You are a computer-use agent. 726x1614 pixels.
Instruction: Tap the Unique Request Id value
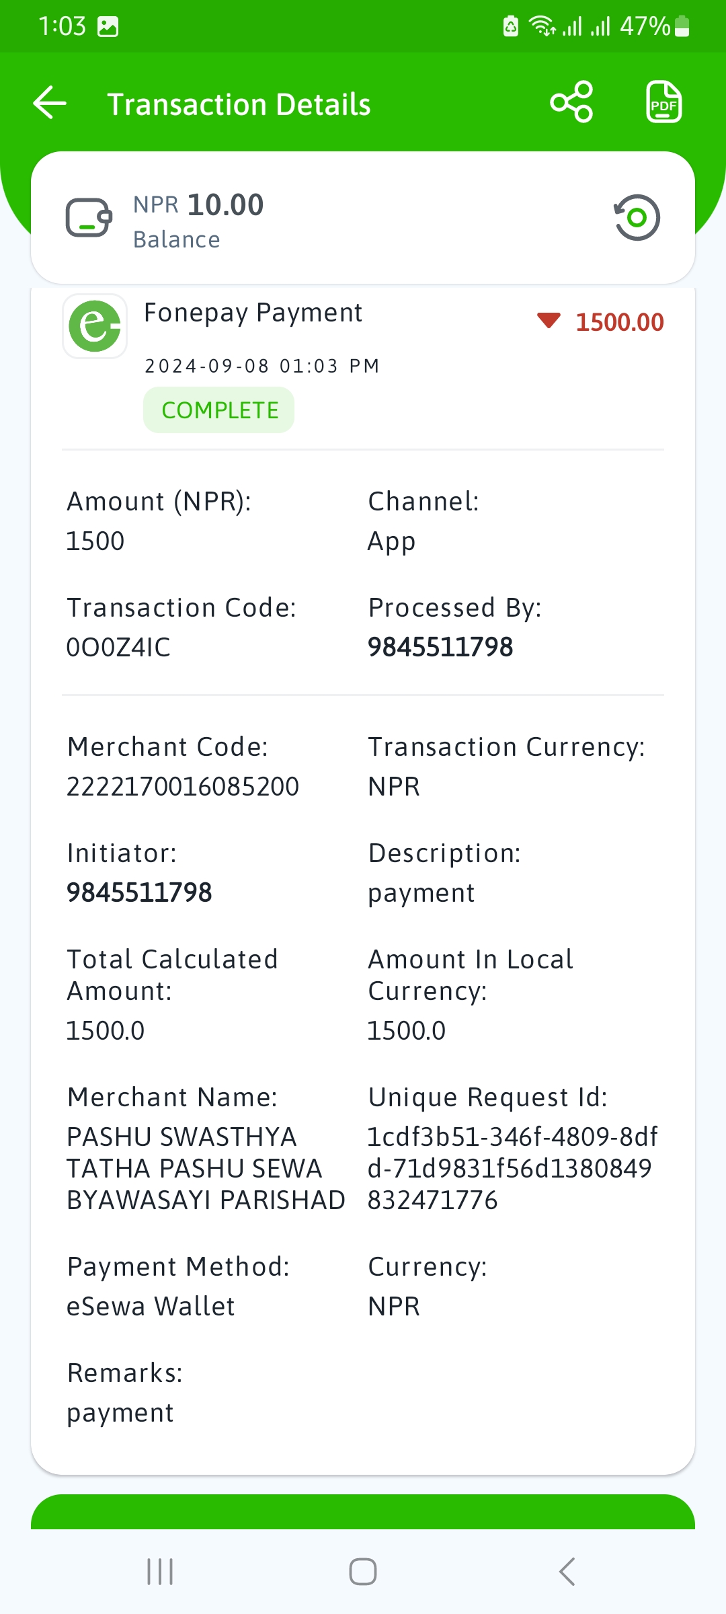pos(512,1168)
